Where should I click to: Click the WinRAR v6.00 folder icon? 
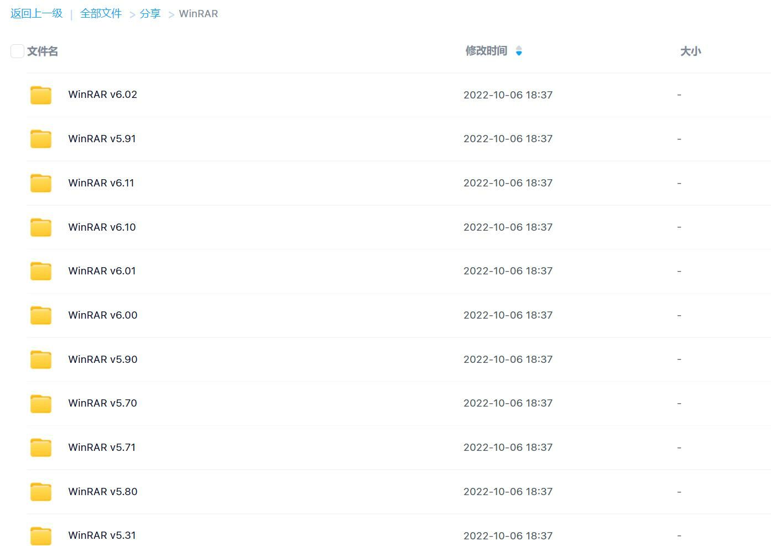click(x=41, y=315)
